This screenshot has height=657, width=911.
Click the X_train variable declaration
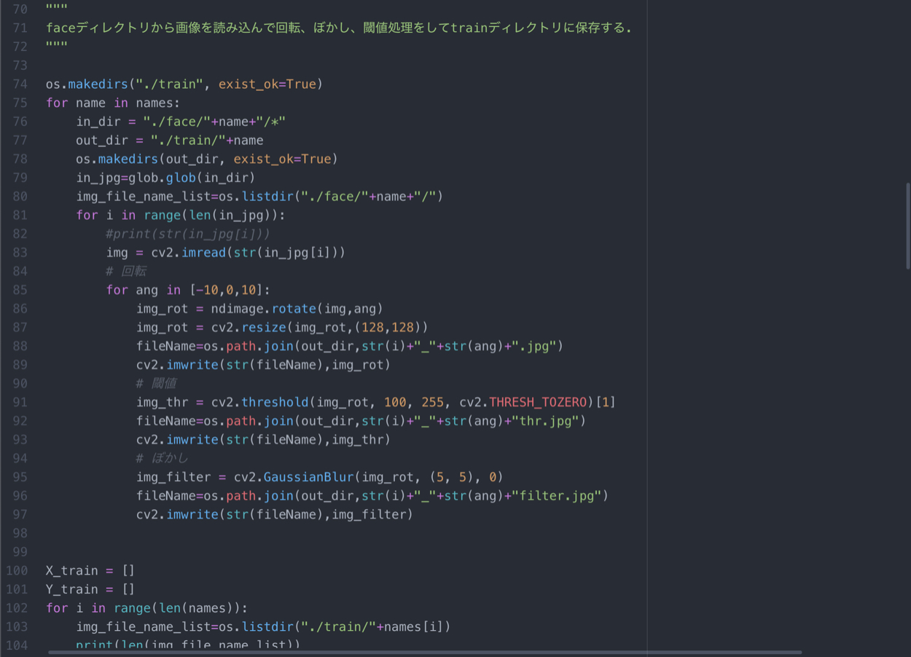click(x=71, y=570)
